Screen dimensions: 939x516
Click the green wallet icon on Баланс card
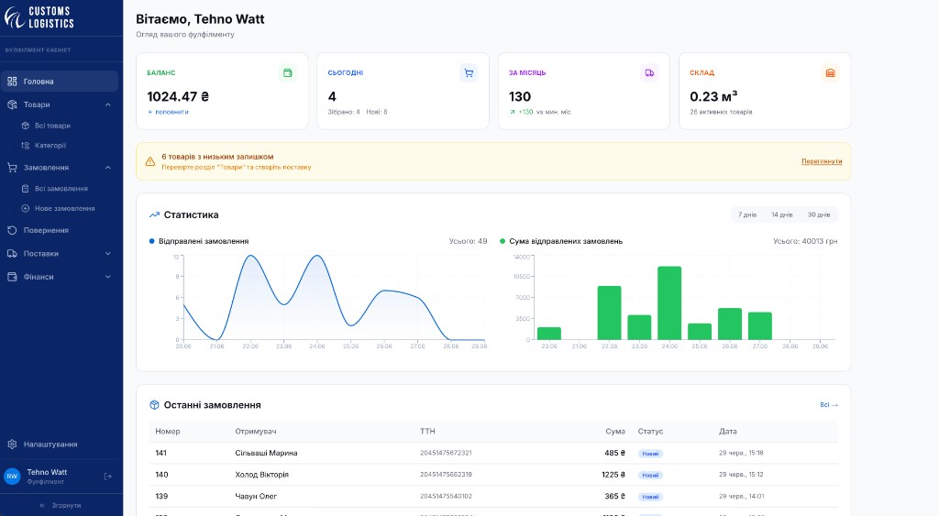pos(287,73)
